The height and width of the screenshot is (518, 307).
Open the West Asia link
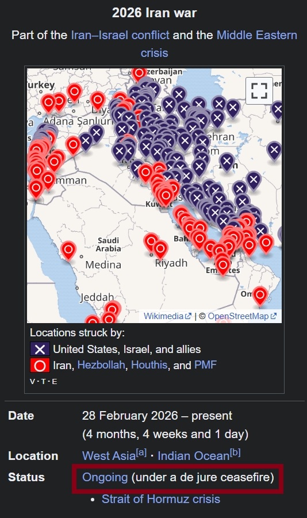(x=109, y=456)
